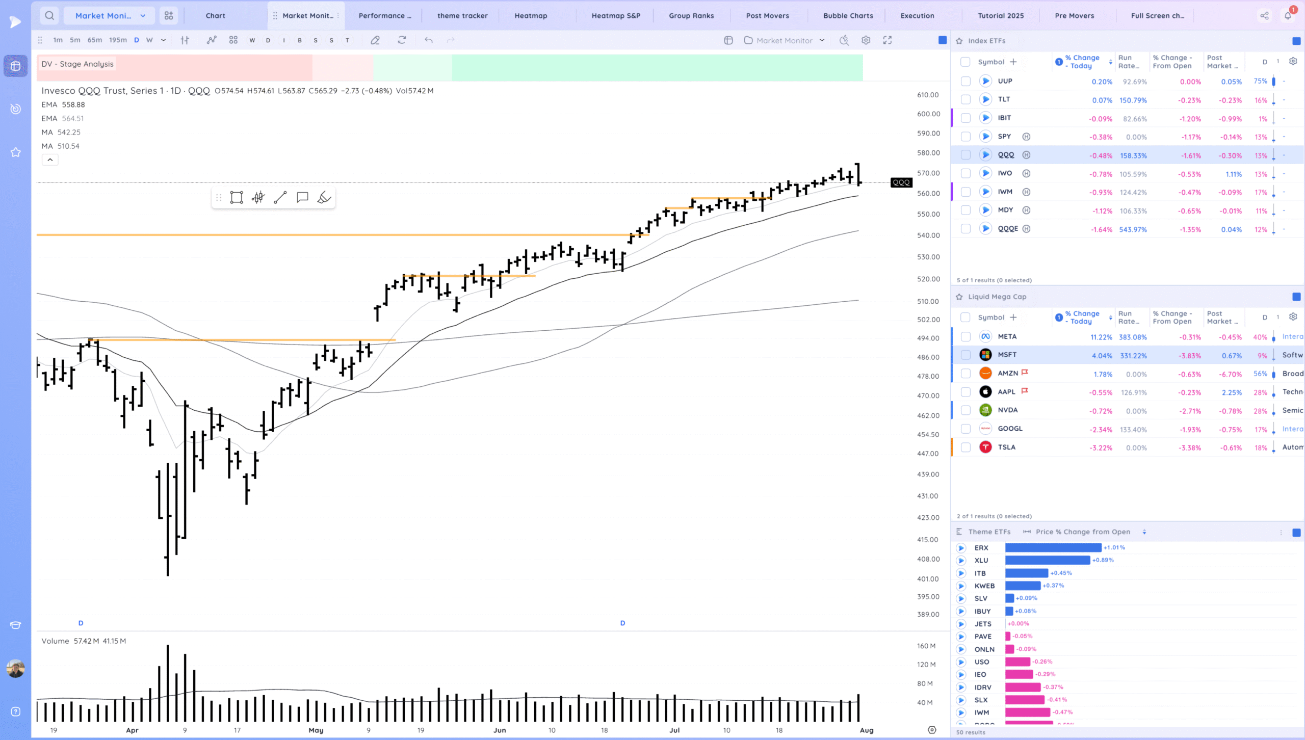Select the trend line drawing tool

(280, 197)
